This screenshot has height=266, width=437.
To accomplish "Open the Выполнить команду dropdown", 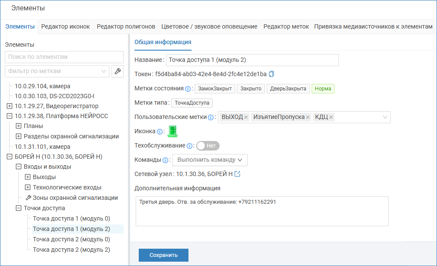I will coord(210,160).
